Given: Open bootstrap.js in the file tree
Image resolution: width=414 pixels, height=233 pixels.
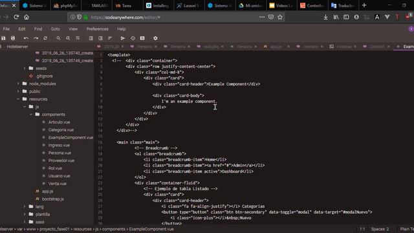Looking at the screenshot, I should tap(53, 199).
